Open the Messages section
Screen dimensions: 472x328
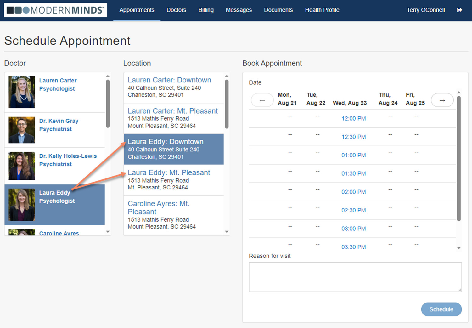(239, 10)
